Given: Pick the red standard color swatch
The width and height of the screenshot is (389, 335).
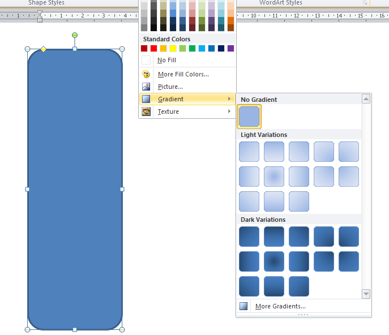Looking at the screenshot, I should (154, 49).
